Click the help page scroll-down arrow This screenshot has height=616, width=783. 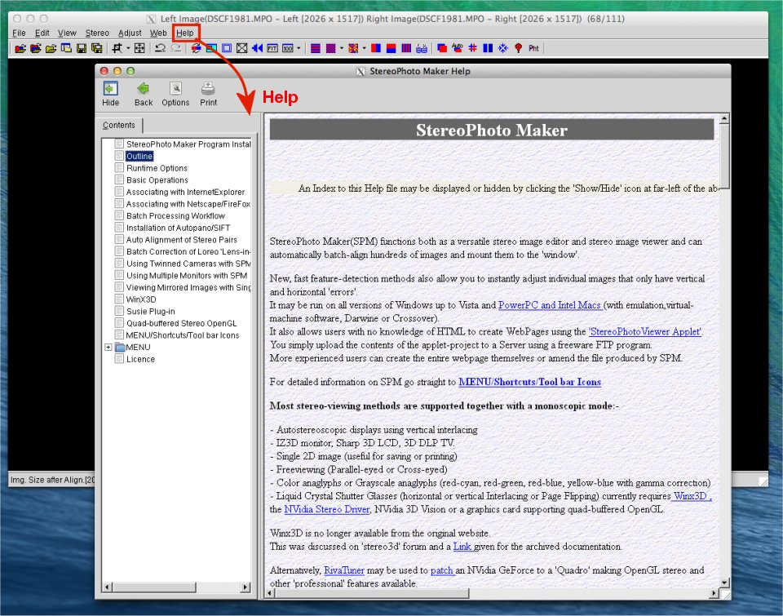724,583
